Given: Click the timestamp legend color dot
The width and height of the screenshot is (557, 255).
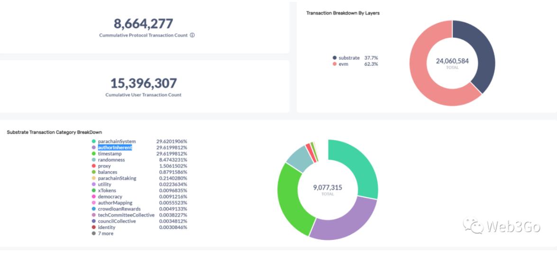Looking at the screenshot, I should [x=94, y=154].
